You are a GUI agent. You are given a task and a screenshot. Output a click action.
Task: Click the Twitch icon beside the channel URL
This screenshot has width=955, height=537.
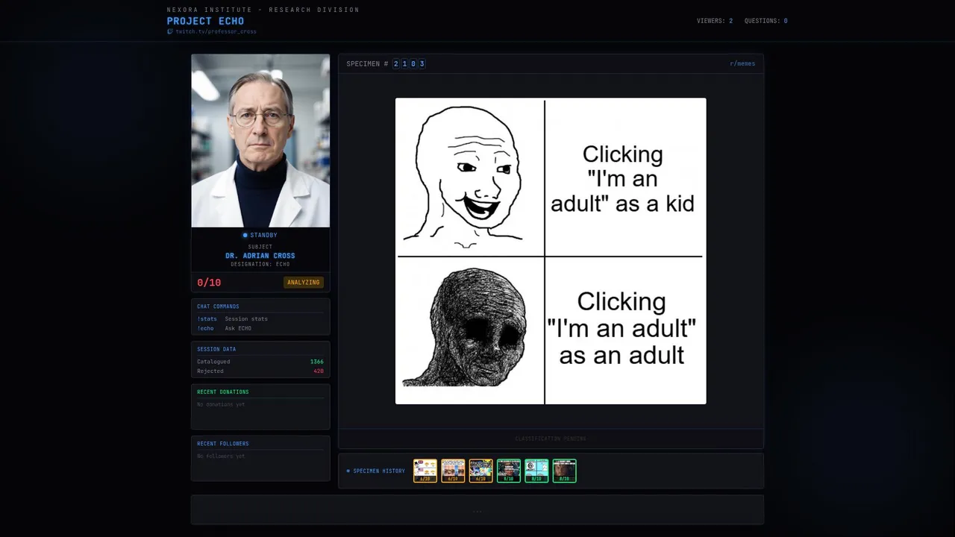click(170, 31)
